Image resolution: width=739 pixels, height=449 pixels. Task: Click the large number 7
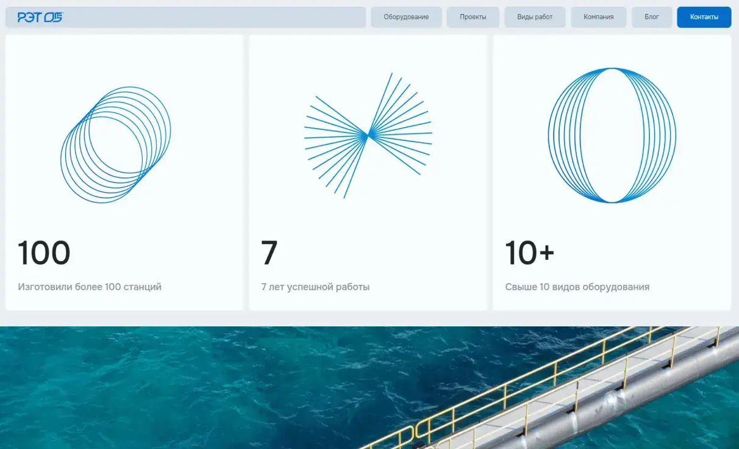[x=270, y=253]
